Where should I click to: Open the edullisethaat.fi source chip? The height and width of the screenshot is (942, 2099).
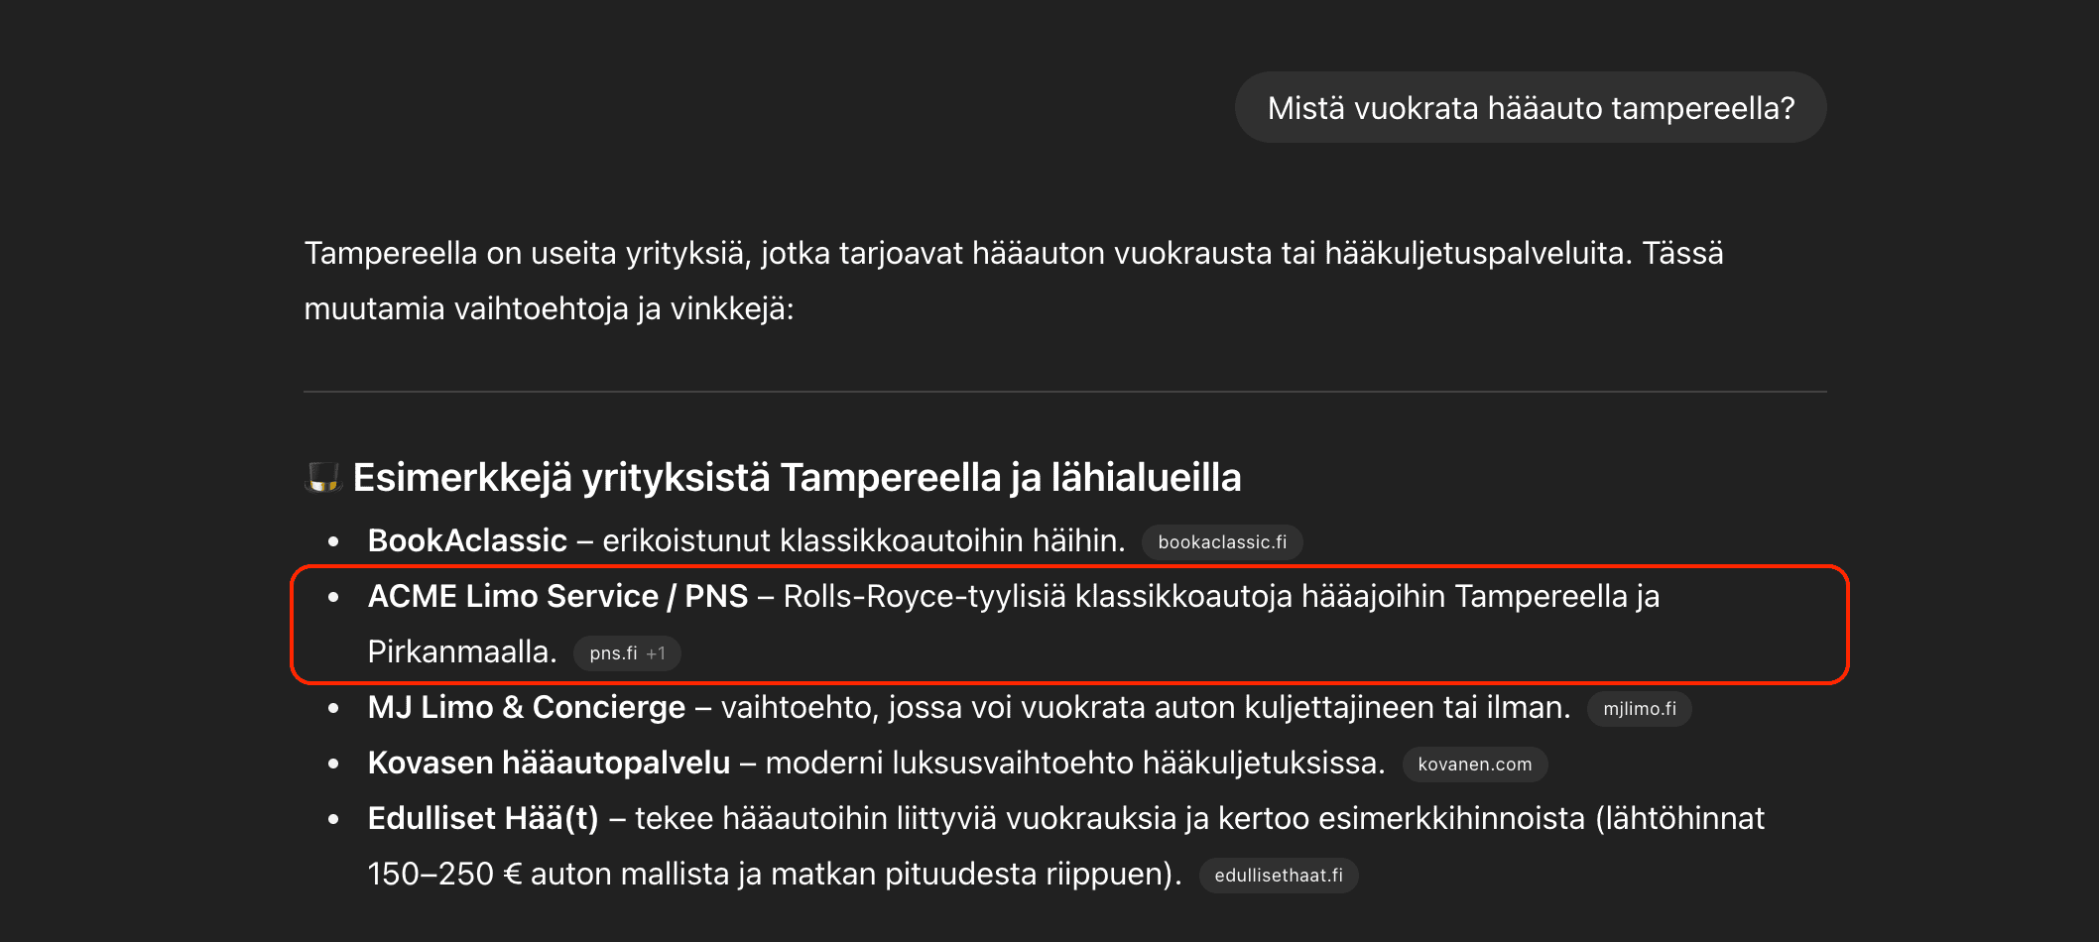point(1278,876)
